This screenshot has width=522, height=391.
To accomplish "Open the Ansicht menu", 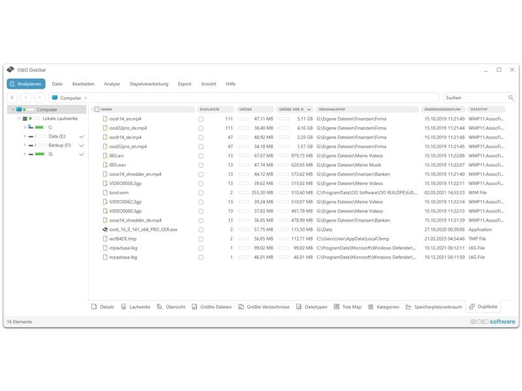I will (x=208, y=84).
